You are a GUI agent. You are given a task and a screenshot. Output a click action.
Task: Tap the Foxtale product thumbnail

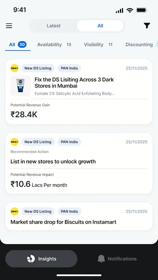click(21, 86)
